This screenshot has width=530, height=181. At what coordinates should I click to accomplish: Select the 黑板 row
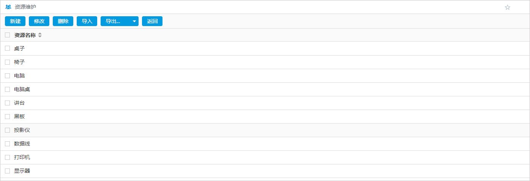(19, 116)
